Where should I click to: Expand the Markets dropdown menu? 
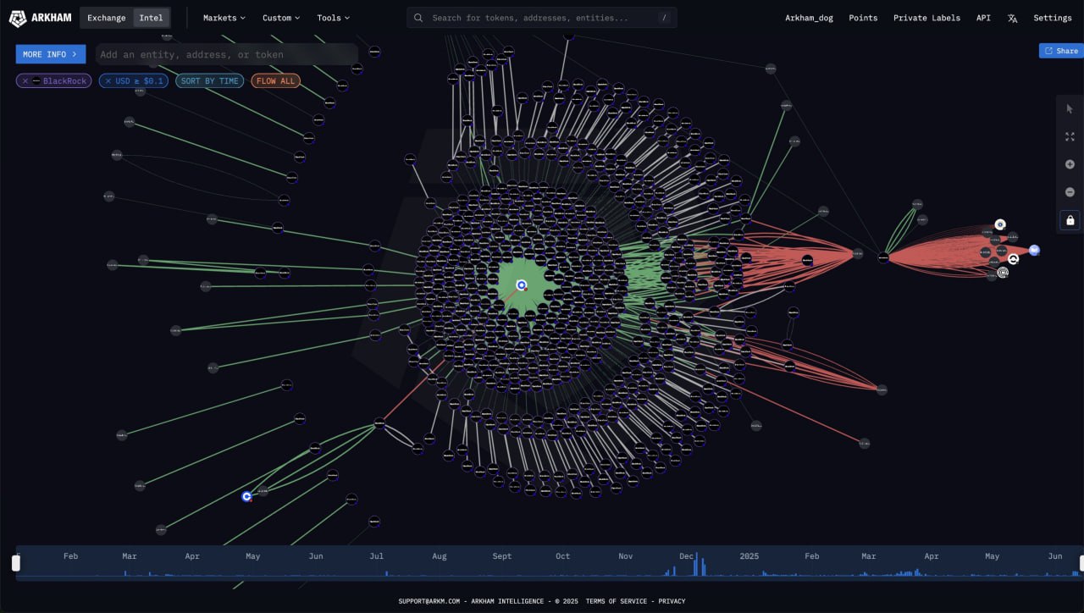pyautogui.click(x=224, y=18)
